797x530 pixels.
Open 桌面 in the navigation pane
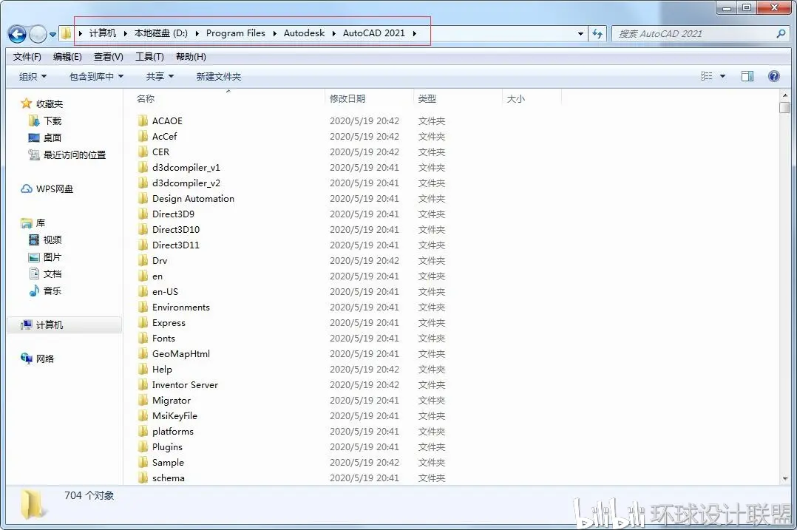point(52,137)
